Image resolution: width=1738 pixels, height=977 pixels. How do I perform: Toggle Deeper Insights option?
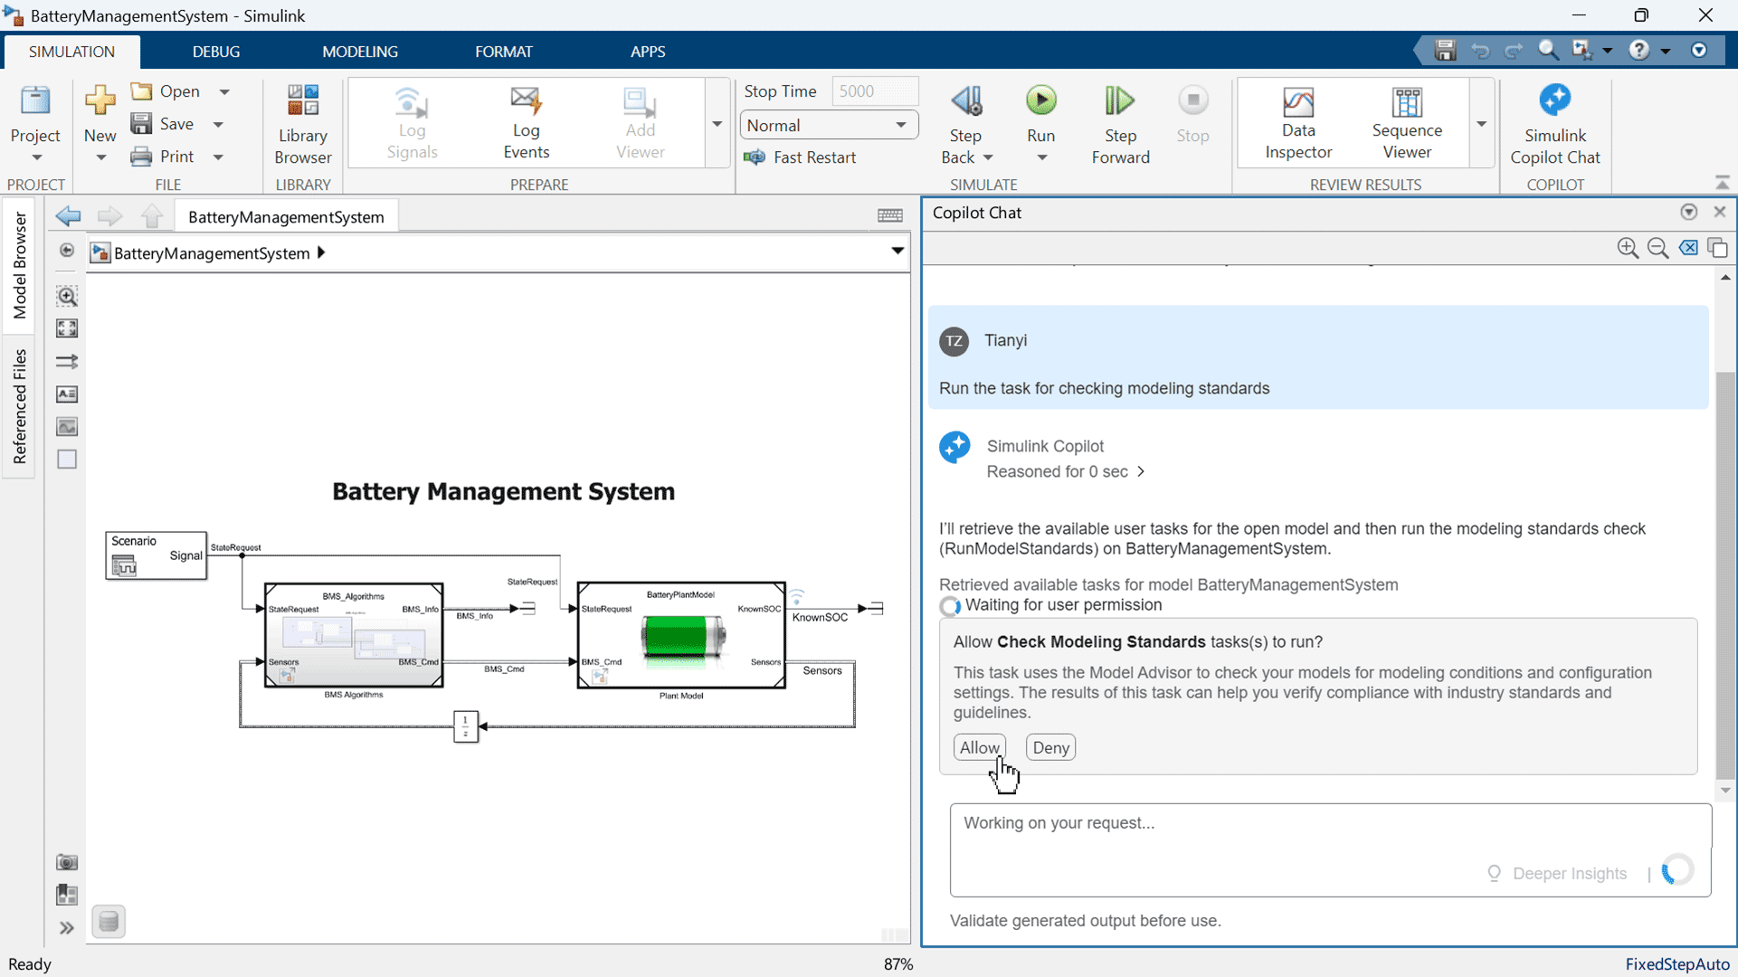click(1558, 873)
